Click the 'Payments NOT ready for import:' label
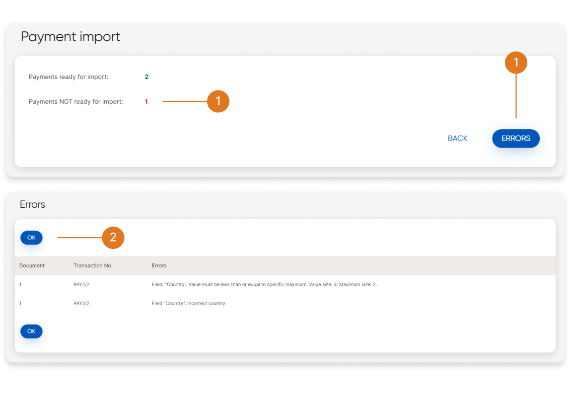This screenshot has width=571, height=407. tap(76, 102)
